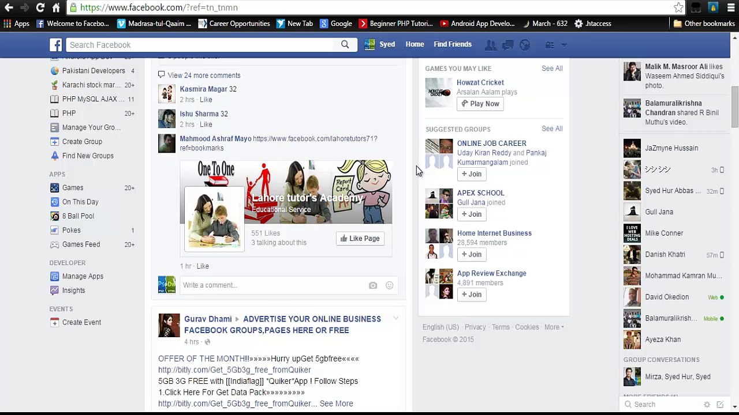Open the messages icon in the header
Image resolution: width=739 pixels, height=415 pixels.
coord(508,45)
